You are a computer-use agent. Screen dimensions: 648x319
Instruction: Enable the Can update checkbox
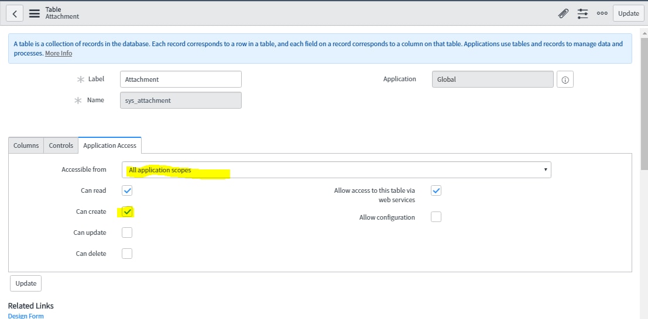coord(127,233)
